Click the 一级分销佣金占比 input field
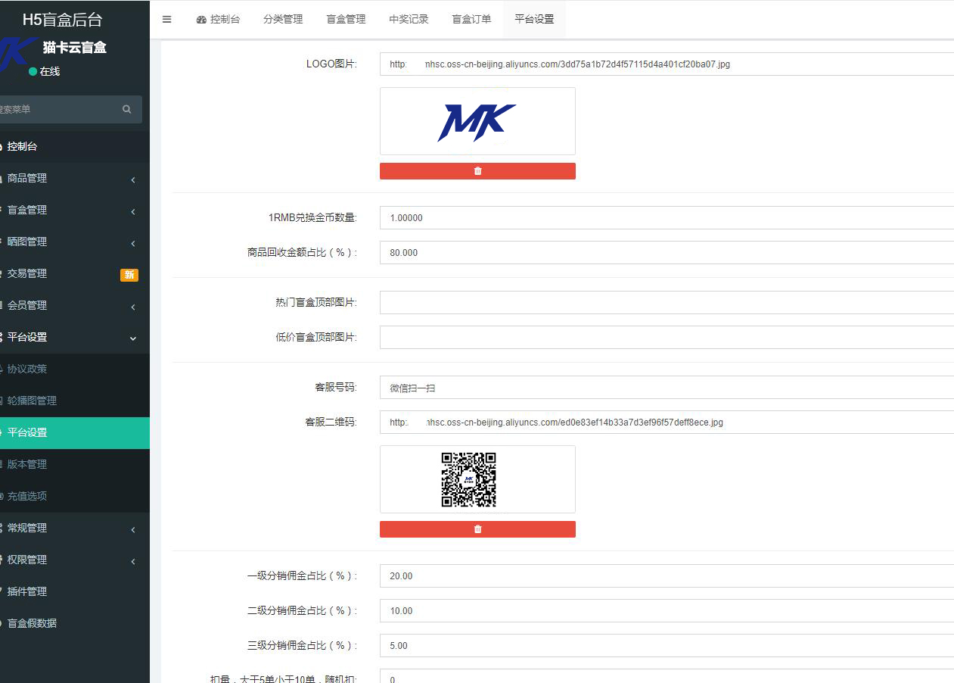Image resolution: width=954 pixels, height=683 pixels. click(x=667, y=576)
